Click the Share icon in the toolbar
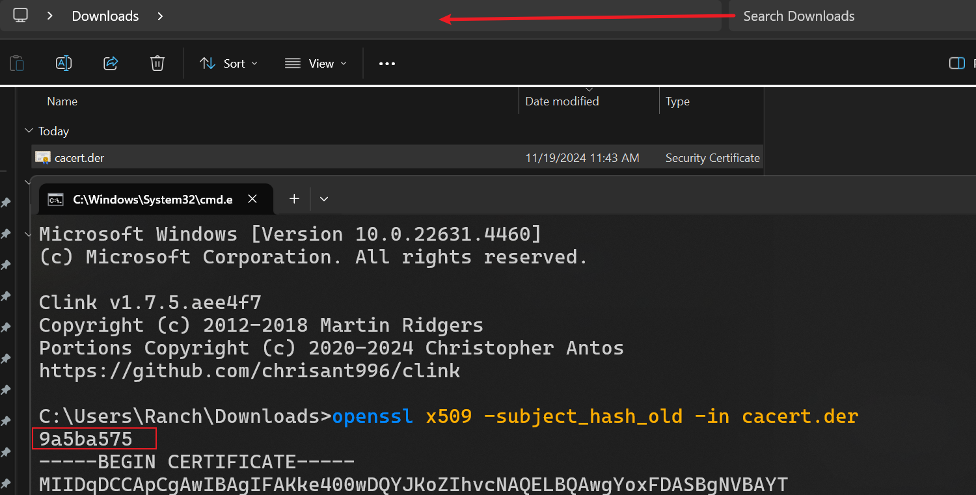The width and height of the screenshot is (976, 495). pyautogui.click(x=111, y=63)
